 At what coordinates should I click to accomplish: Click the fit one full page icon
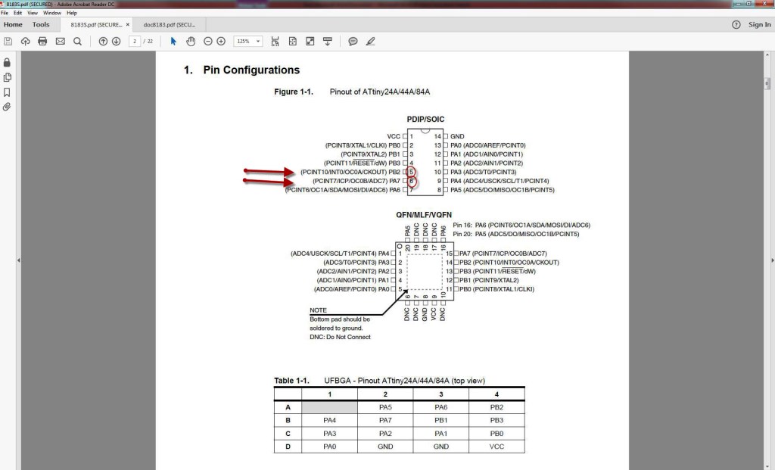[293, 42]
